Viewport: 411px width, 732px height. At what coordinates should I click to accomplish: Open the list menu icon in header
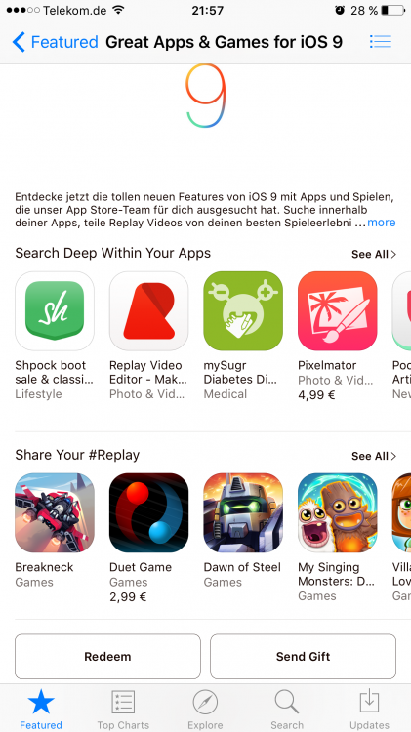pos(381,42)
